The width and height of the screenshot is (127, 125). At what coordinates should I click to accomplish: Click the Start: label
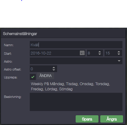(8, 54)
